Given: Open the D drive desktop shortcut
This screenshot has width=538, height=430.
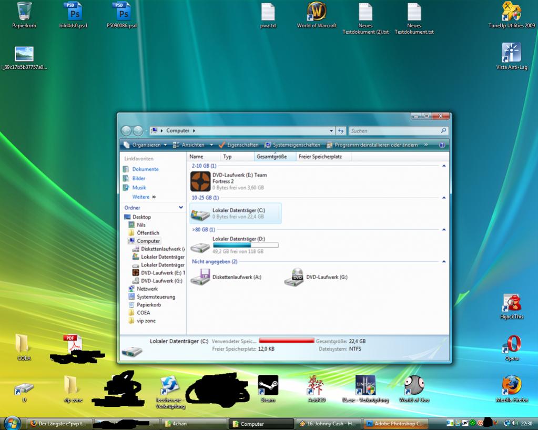Looking at the screenshot, I should 24,391.
